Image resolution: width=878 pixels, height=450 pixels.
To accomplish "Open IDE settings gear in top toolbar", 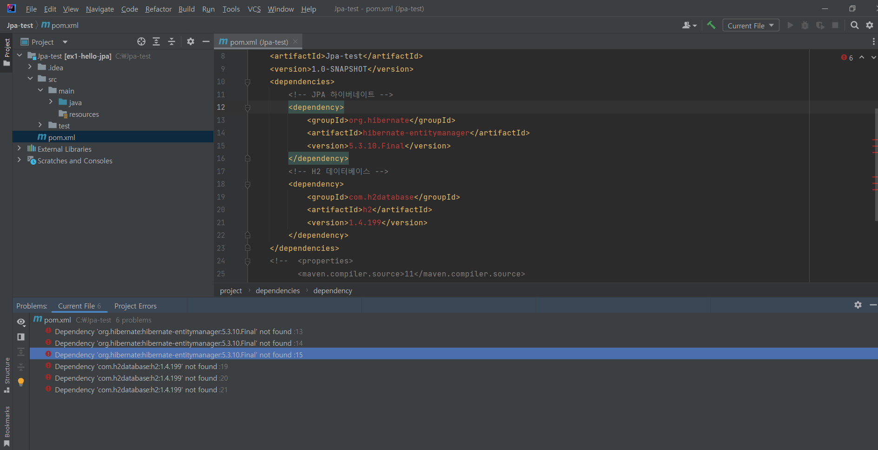I will coord(870,25).
